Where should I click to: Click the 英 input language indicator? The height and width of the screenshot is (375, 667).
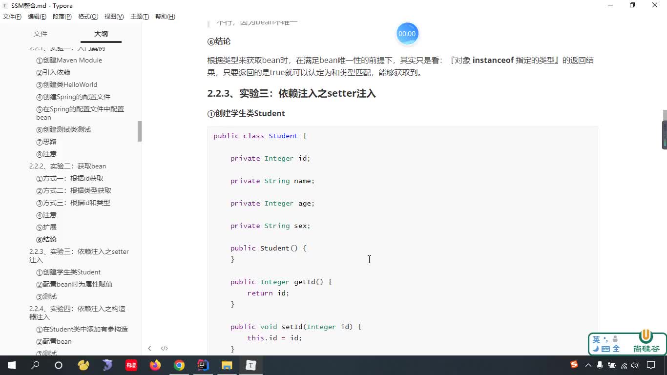coord(596,339)
